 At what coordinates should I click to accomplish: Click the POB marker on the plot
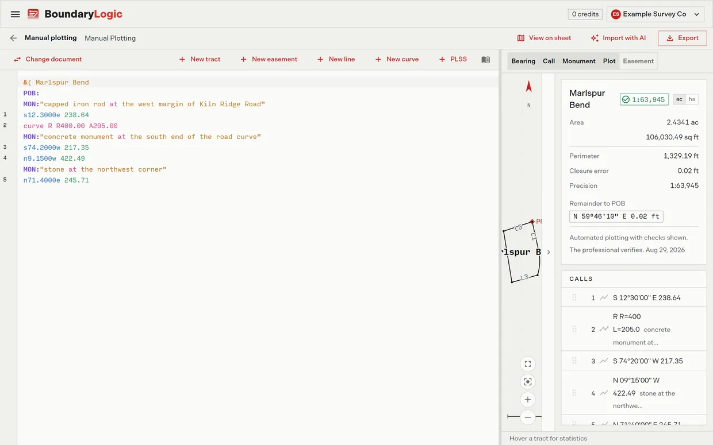[x=532, y=221]
